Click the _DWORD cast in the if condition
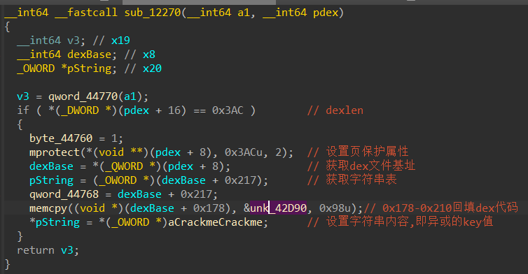The height and width of the screenshot is (274, 528). 80,110
